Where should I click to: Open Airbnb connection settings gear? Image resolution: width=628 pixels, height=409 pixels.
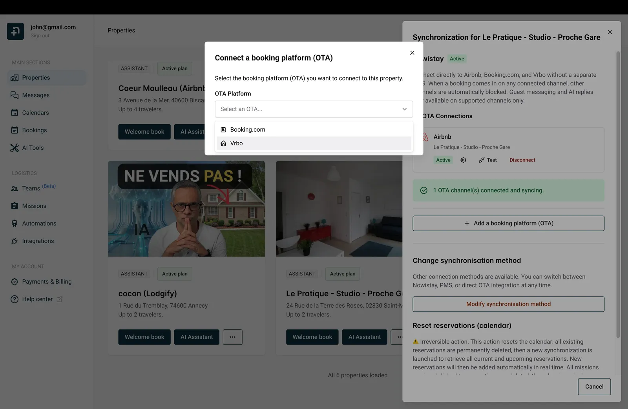463,160
